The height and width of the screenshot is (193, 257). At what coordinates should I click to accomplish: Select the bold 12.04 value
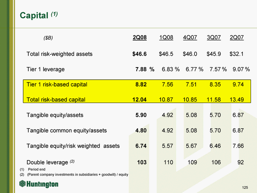[x=140, y=100]
